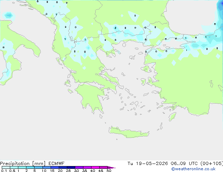Click the '[mm]' unit label
Viewport: 223px width, 172px height.
[x=39, y=164]
